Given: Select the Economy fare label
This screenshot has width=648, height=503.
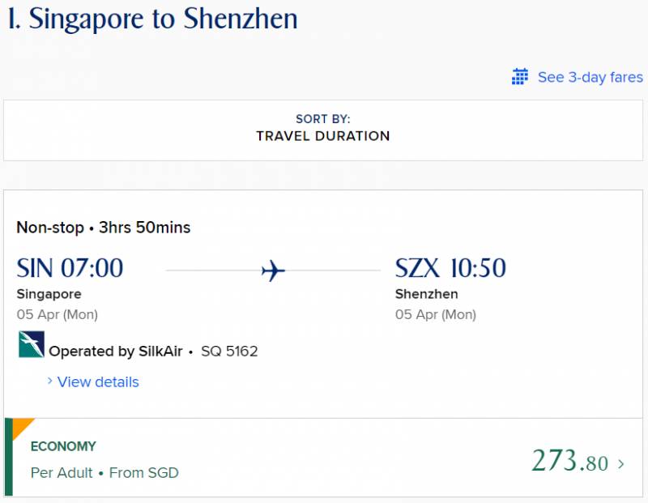Looking at the screenshot, I should pyautogui.click(x=63, y=446).
